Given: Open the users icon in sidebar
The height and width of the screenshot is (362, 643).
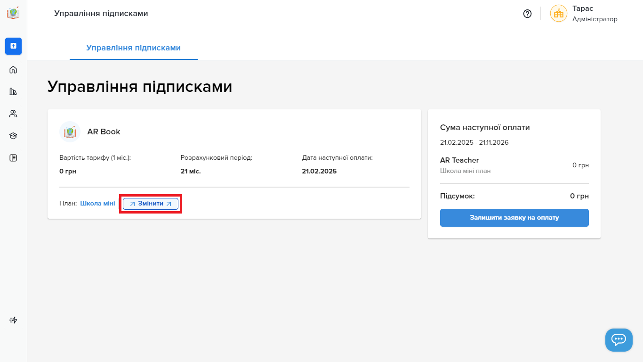Looking at the screenshot, I should pyautogui.click(x=13, y=114).
